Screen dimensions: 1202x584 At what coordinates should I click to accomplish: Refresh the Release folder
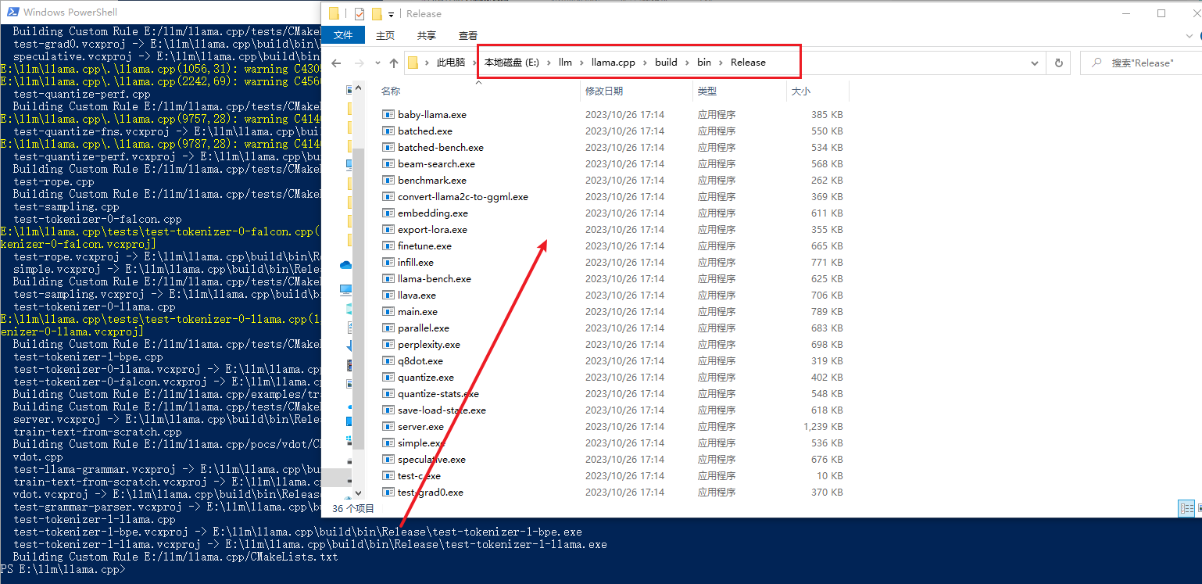(x=1059, y=63)
